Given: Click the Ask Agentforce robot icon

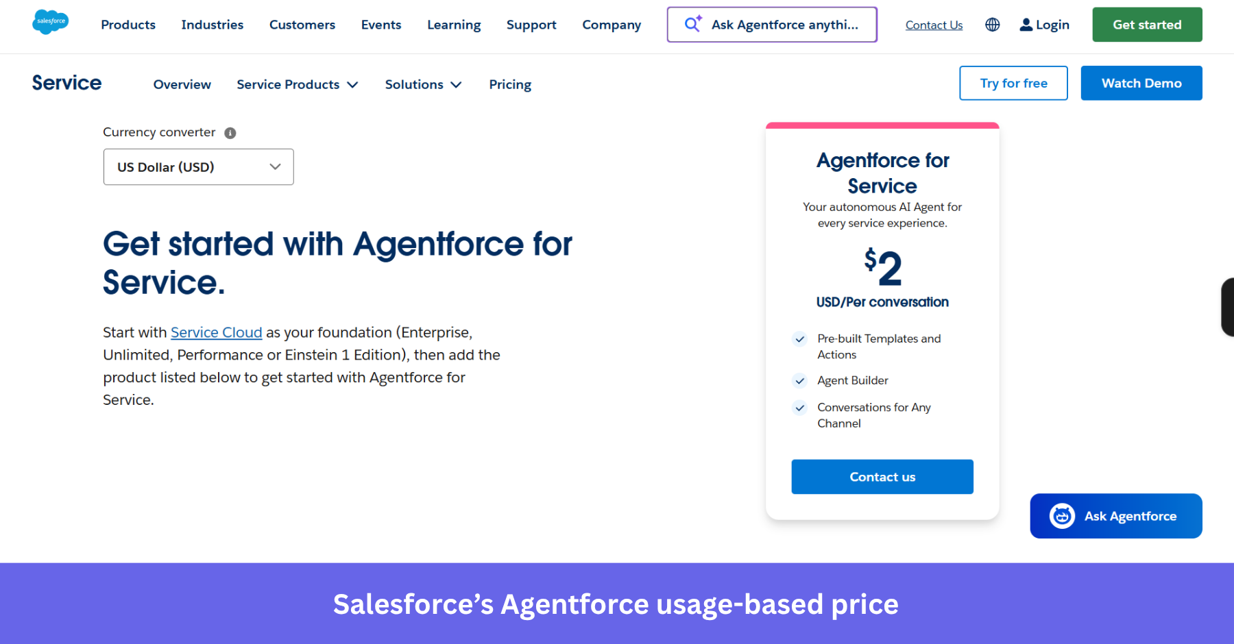Looking at the screenshot, I should (1062, 516).
